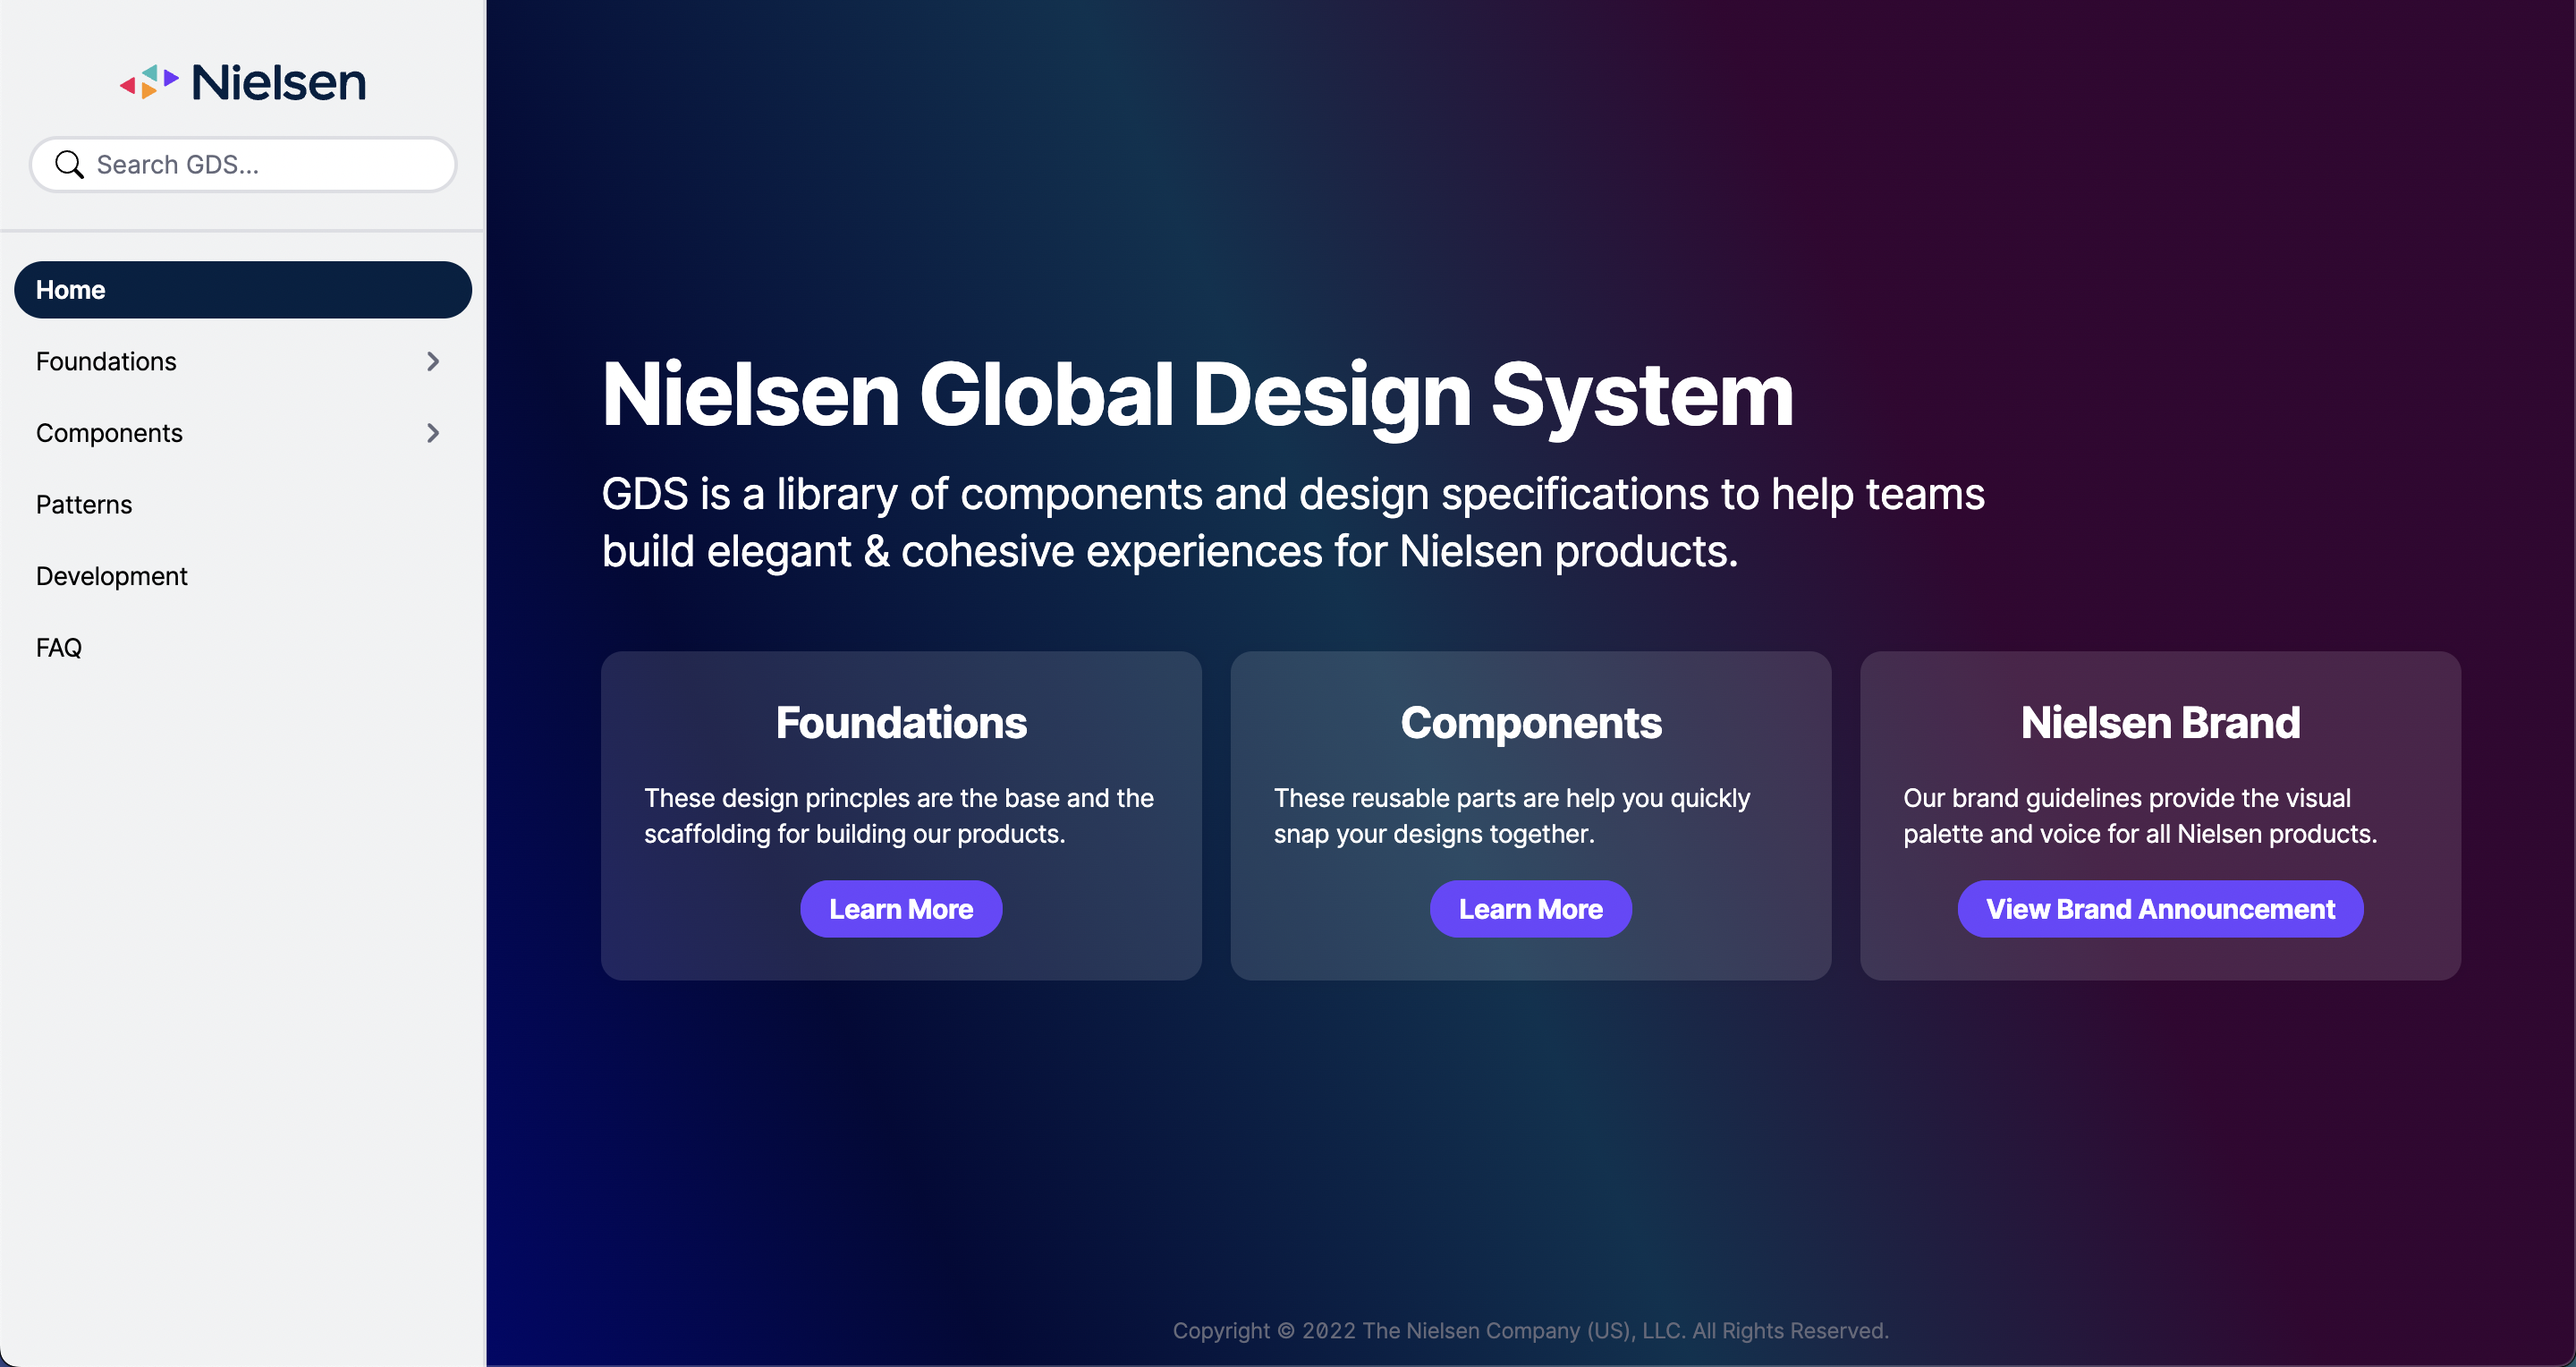The height and width of the screenshot is (1367, 2576).
Task: Click the search magnifier icon
Action: tap(69, 164)
